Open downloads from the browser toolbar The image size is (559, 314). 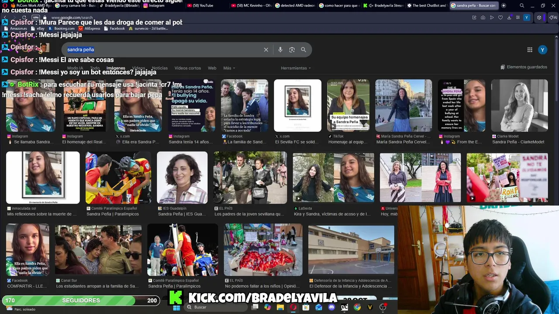pos(509,17)
